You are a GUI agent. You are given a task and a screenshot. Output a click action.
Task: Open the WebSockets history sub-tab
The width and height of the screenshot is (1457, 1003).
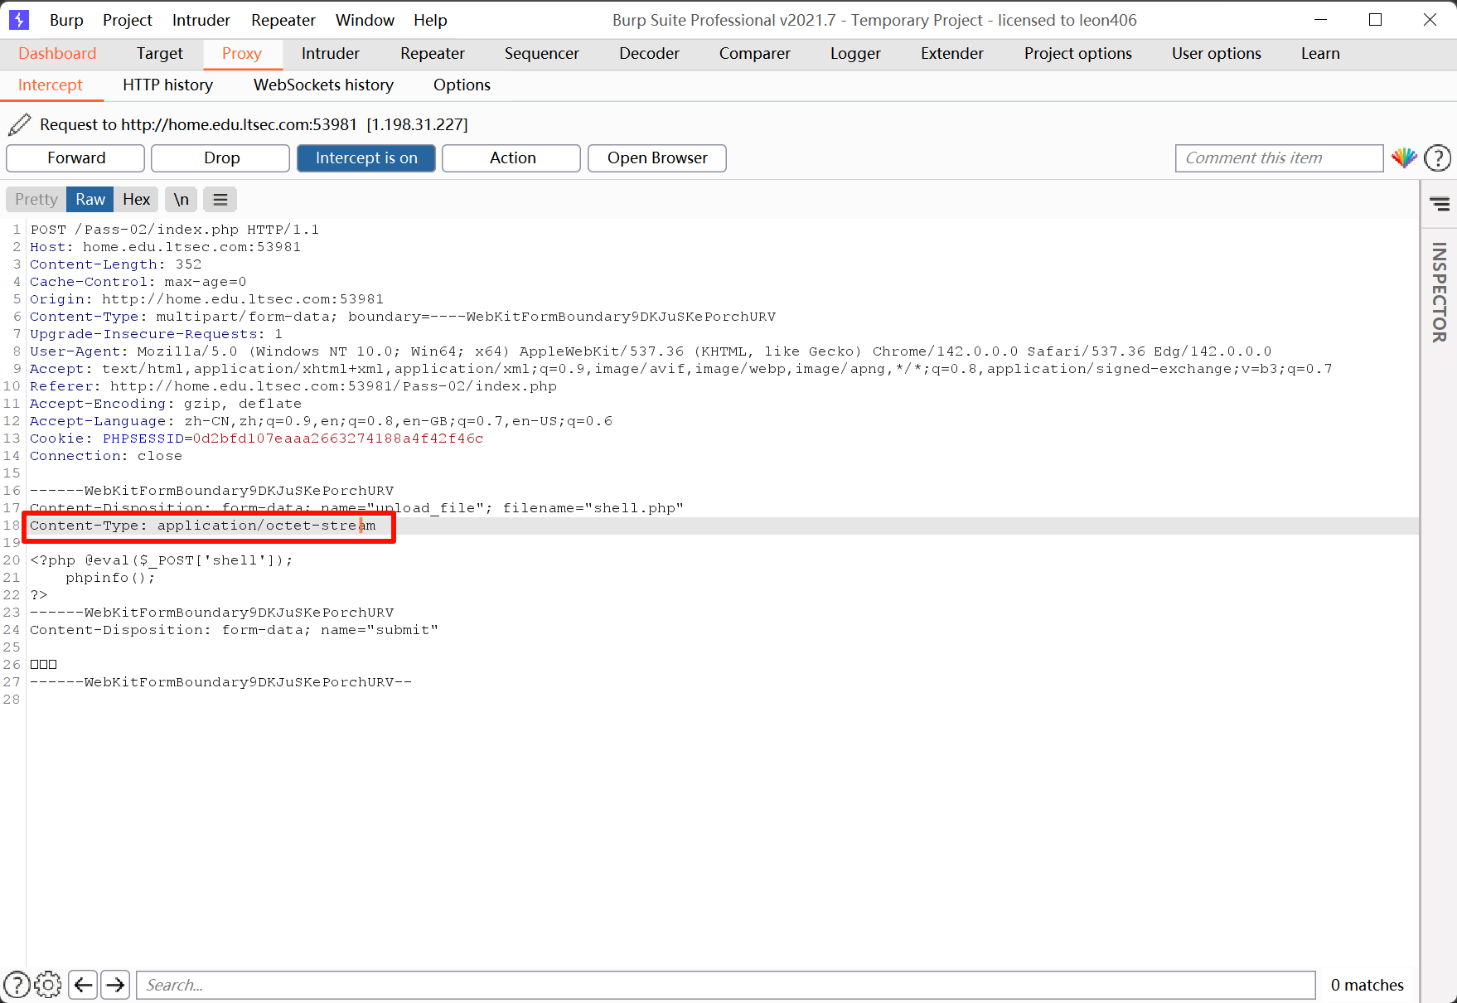(324, 85)
